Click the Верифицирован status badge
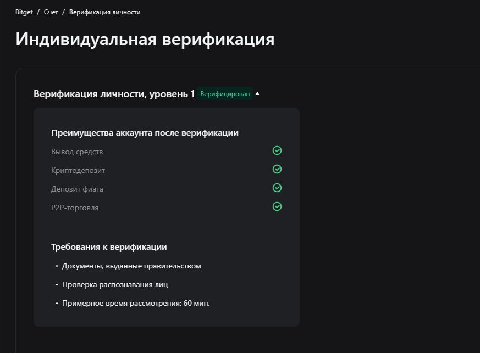Image resolution: width=480 pixels, height=353 pixels. [225, 94]
